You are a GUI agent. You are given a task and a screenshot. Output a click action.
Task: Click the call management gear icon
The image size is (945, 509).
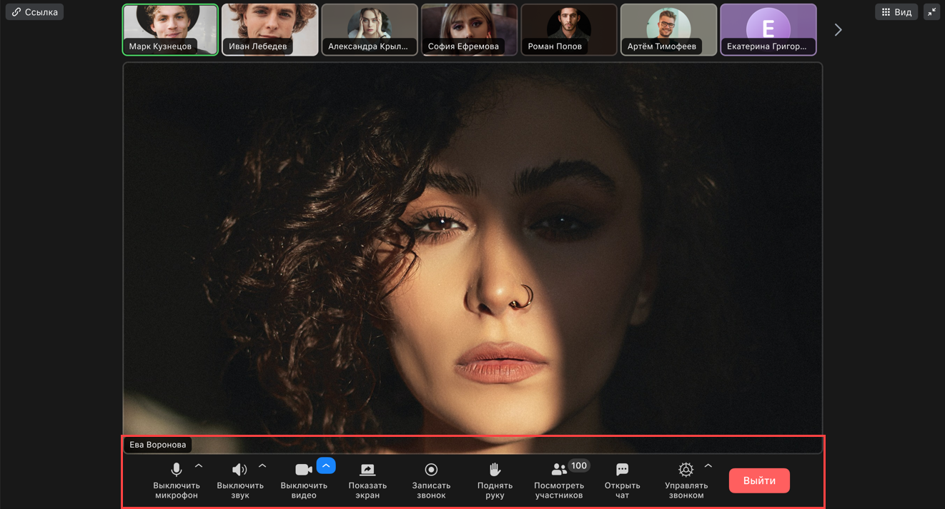tap(686, 470)
